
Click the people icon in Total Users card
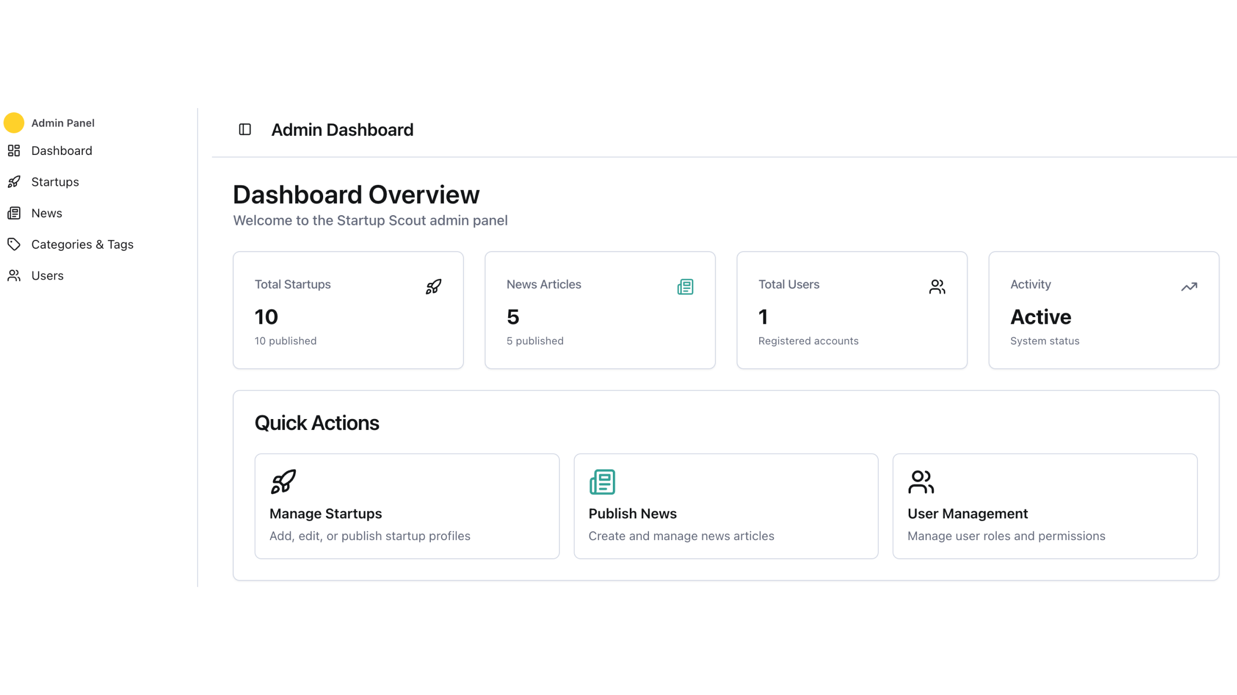(x=937, y=286)
